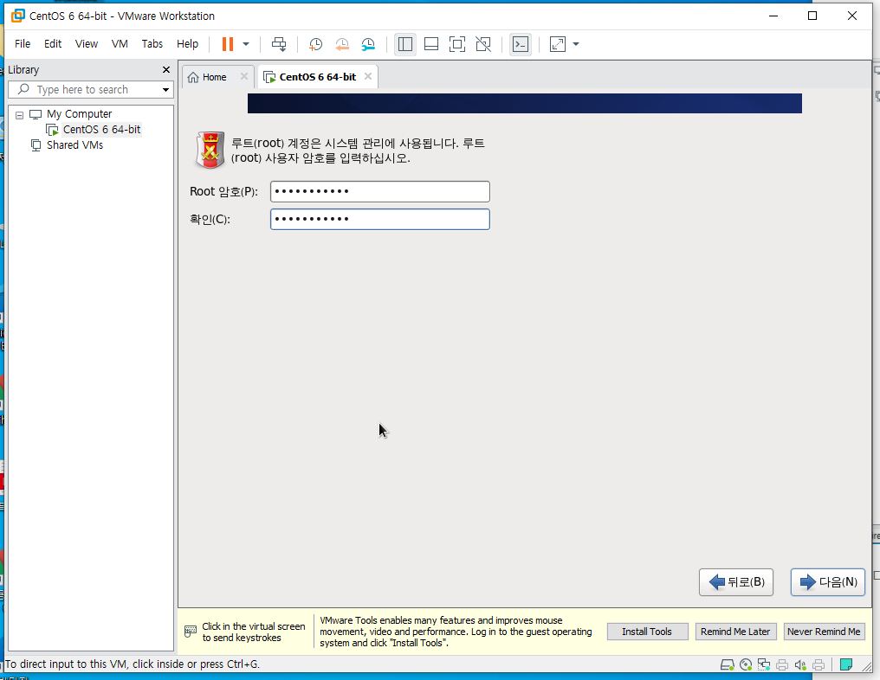Screen dimensions: 880x680
Task: Click the Send Ctrl+Alt+Del toolbar icon
Action: 279,44
